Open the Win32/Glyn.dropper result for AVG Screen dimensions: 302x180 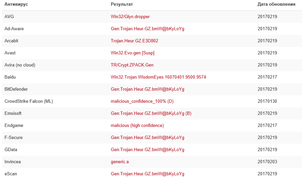coord(130,16)
